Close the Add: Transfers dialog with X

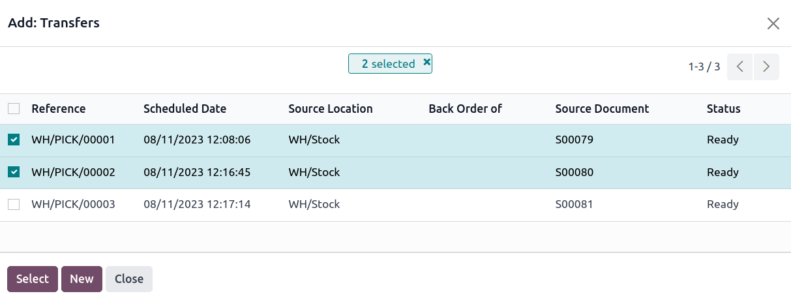pos(773,23)
